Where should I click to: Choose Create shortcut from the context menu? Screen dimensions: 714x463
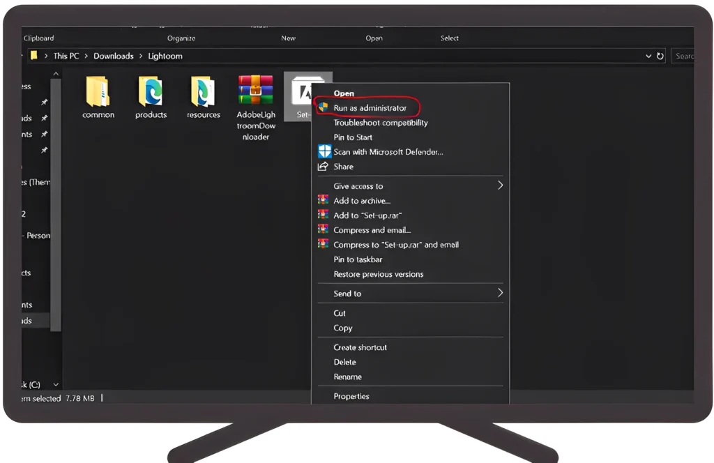360,347
